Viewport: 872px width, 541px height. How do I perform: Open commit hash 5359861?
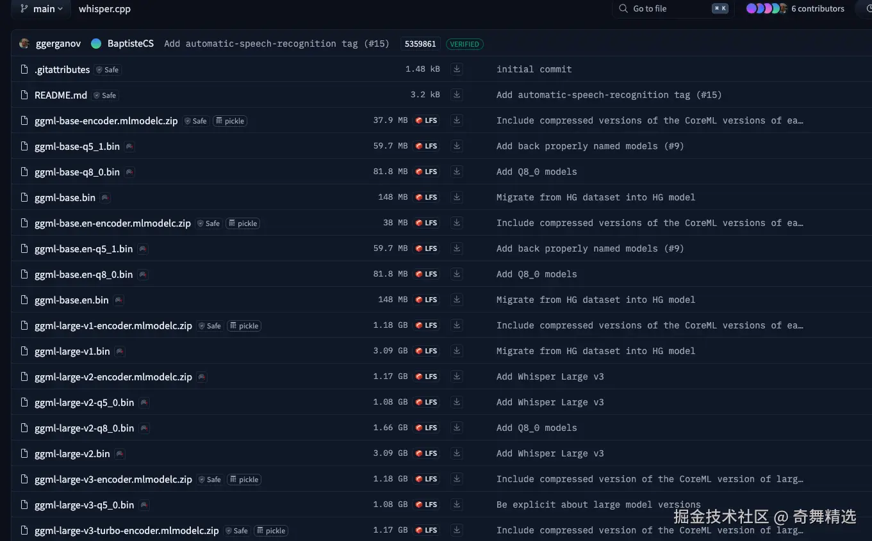(x=420, y=44)
